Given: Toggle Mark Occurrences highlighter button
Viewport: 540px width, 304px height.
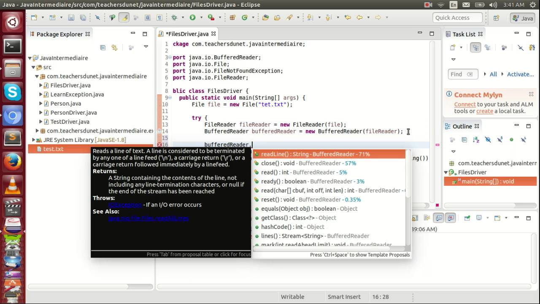Looking at the screenshot, I should pyautogui.click(x=124, y=18).
